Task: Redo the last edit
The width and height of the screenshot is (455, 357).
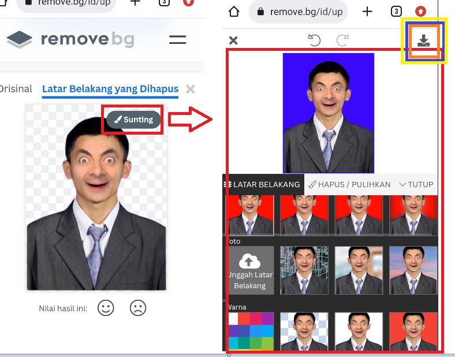Action: (342, 40)
